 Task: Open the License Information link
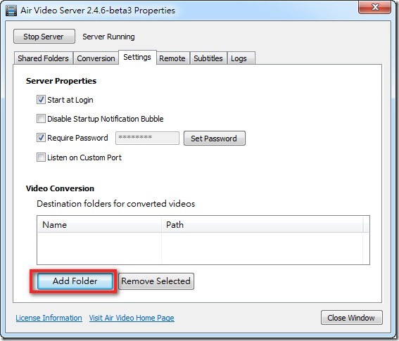pos(49,318)
